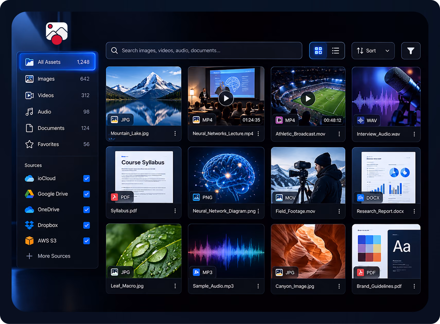Screen dimensions: 440x324
Task: Open the Sort dropdown
Action: tap(373, 51)
